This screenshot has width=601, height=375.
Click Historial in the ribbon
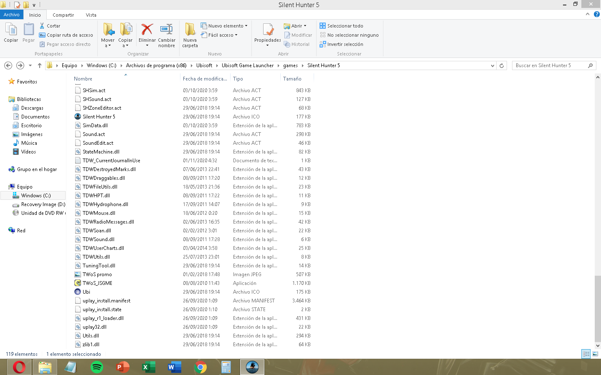point(297,44)
